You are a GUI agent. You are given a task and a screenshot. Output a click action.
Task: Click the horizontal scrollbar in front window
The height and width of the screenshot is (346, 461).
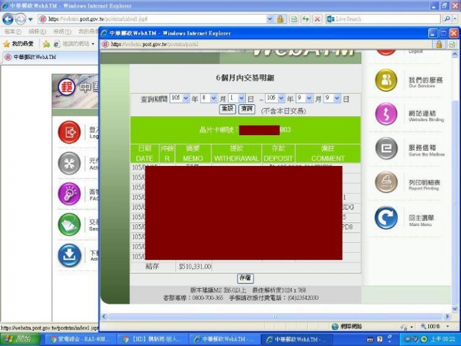275,317
